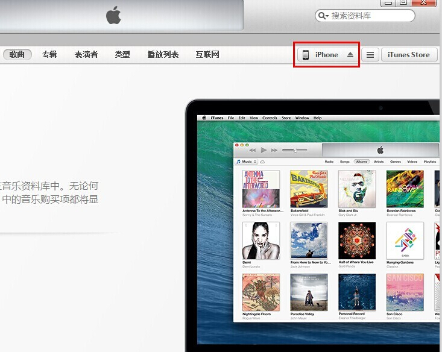Click the rewind button in the promo window

pos(253,150)
